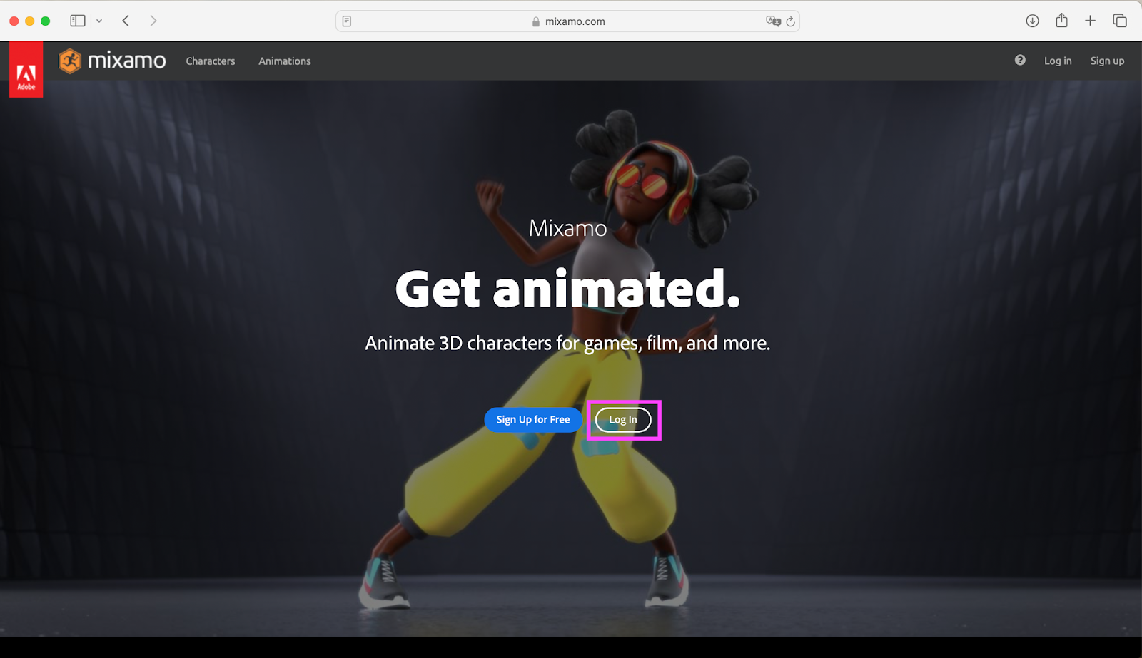Expand the sidebar dropdown chevron
This screenshot has width=1142, height=658.
click(x=99, y=21)
